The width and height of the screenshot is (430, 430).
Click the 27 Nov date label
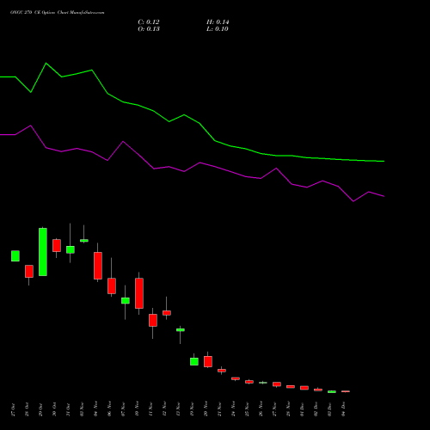[x=274, y=409]
